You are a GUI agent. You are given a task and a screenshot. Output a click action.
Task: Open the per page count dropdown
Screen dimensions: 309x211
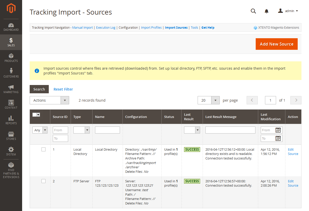pyautogui.click(x=209, y=100)
